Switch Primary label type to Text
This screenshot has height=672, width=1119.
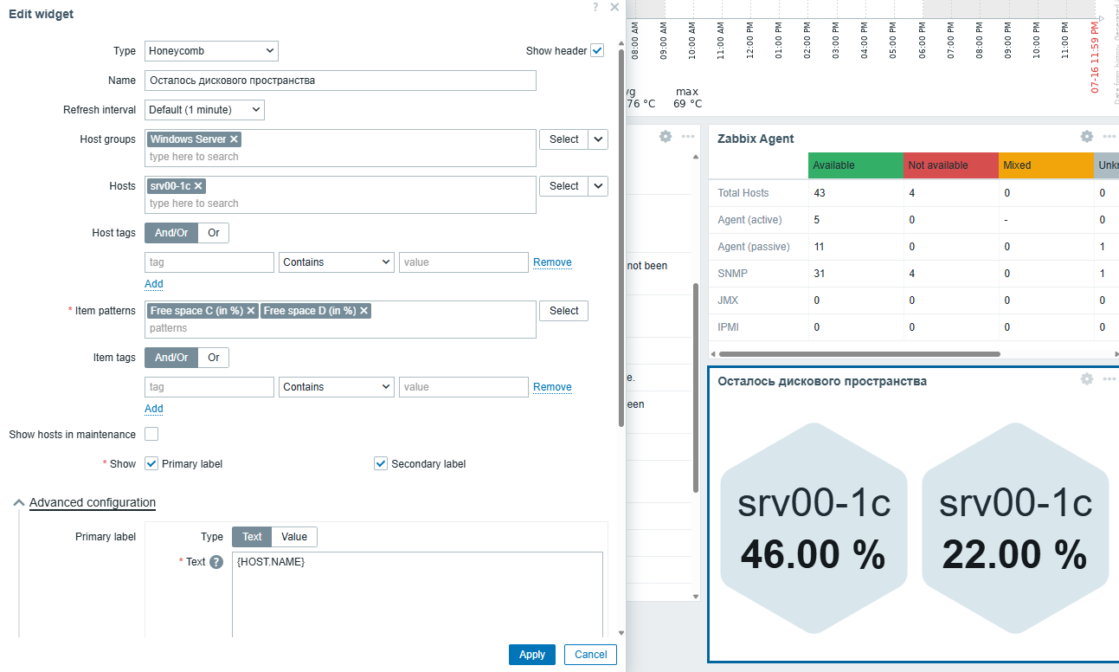click(x=252, y=537)
